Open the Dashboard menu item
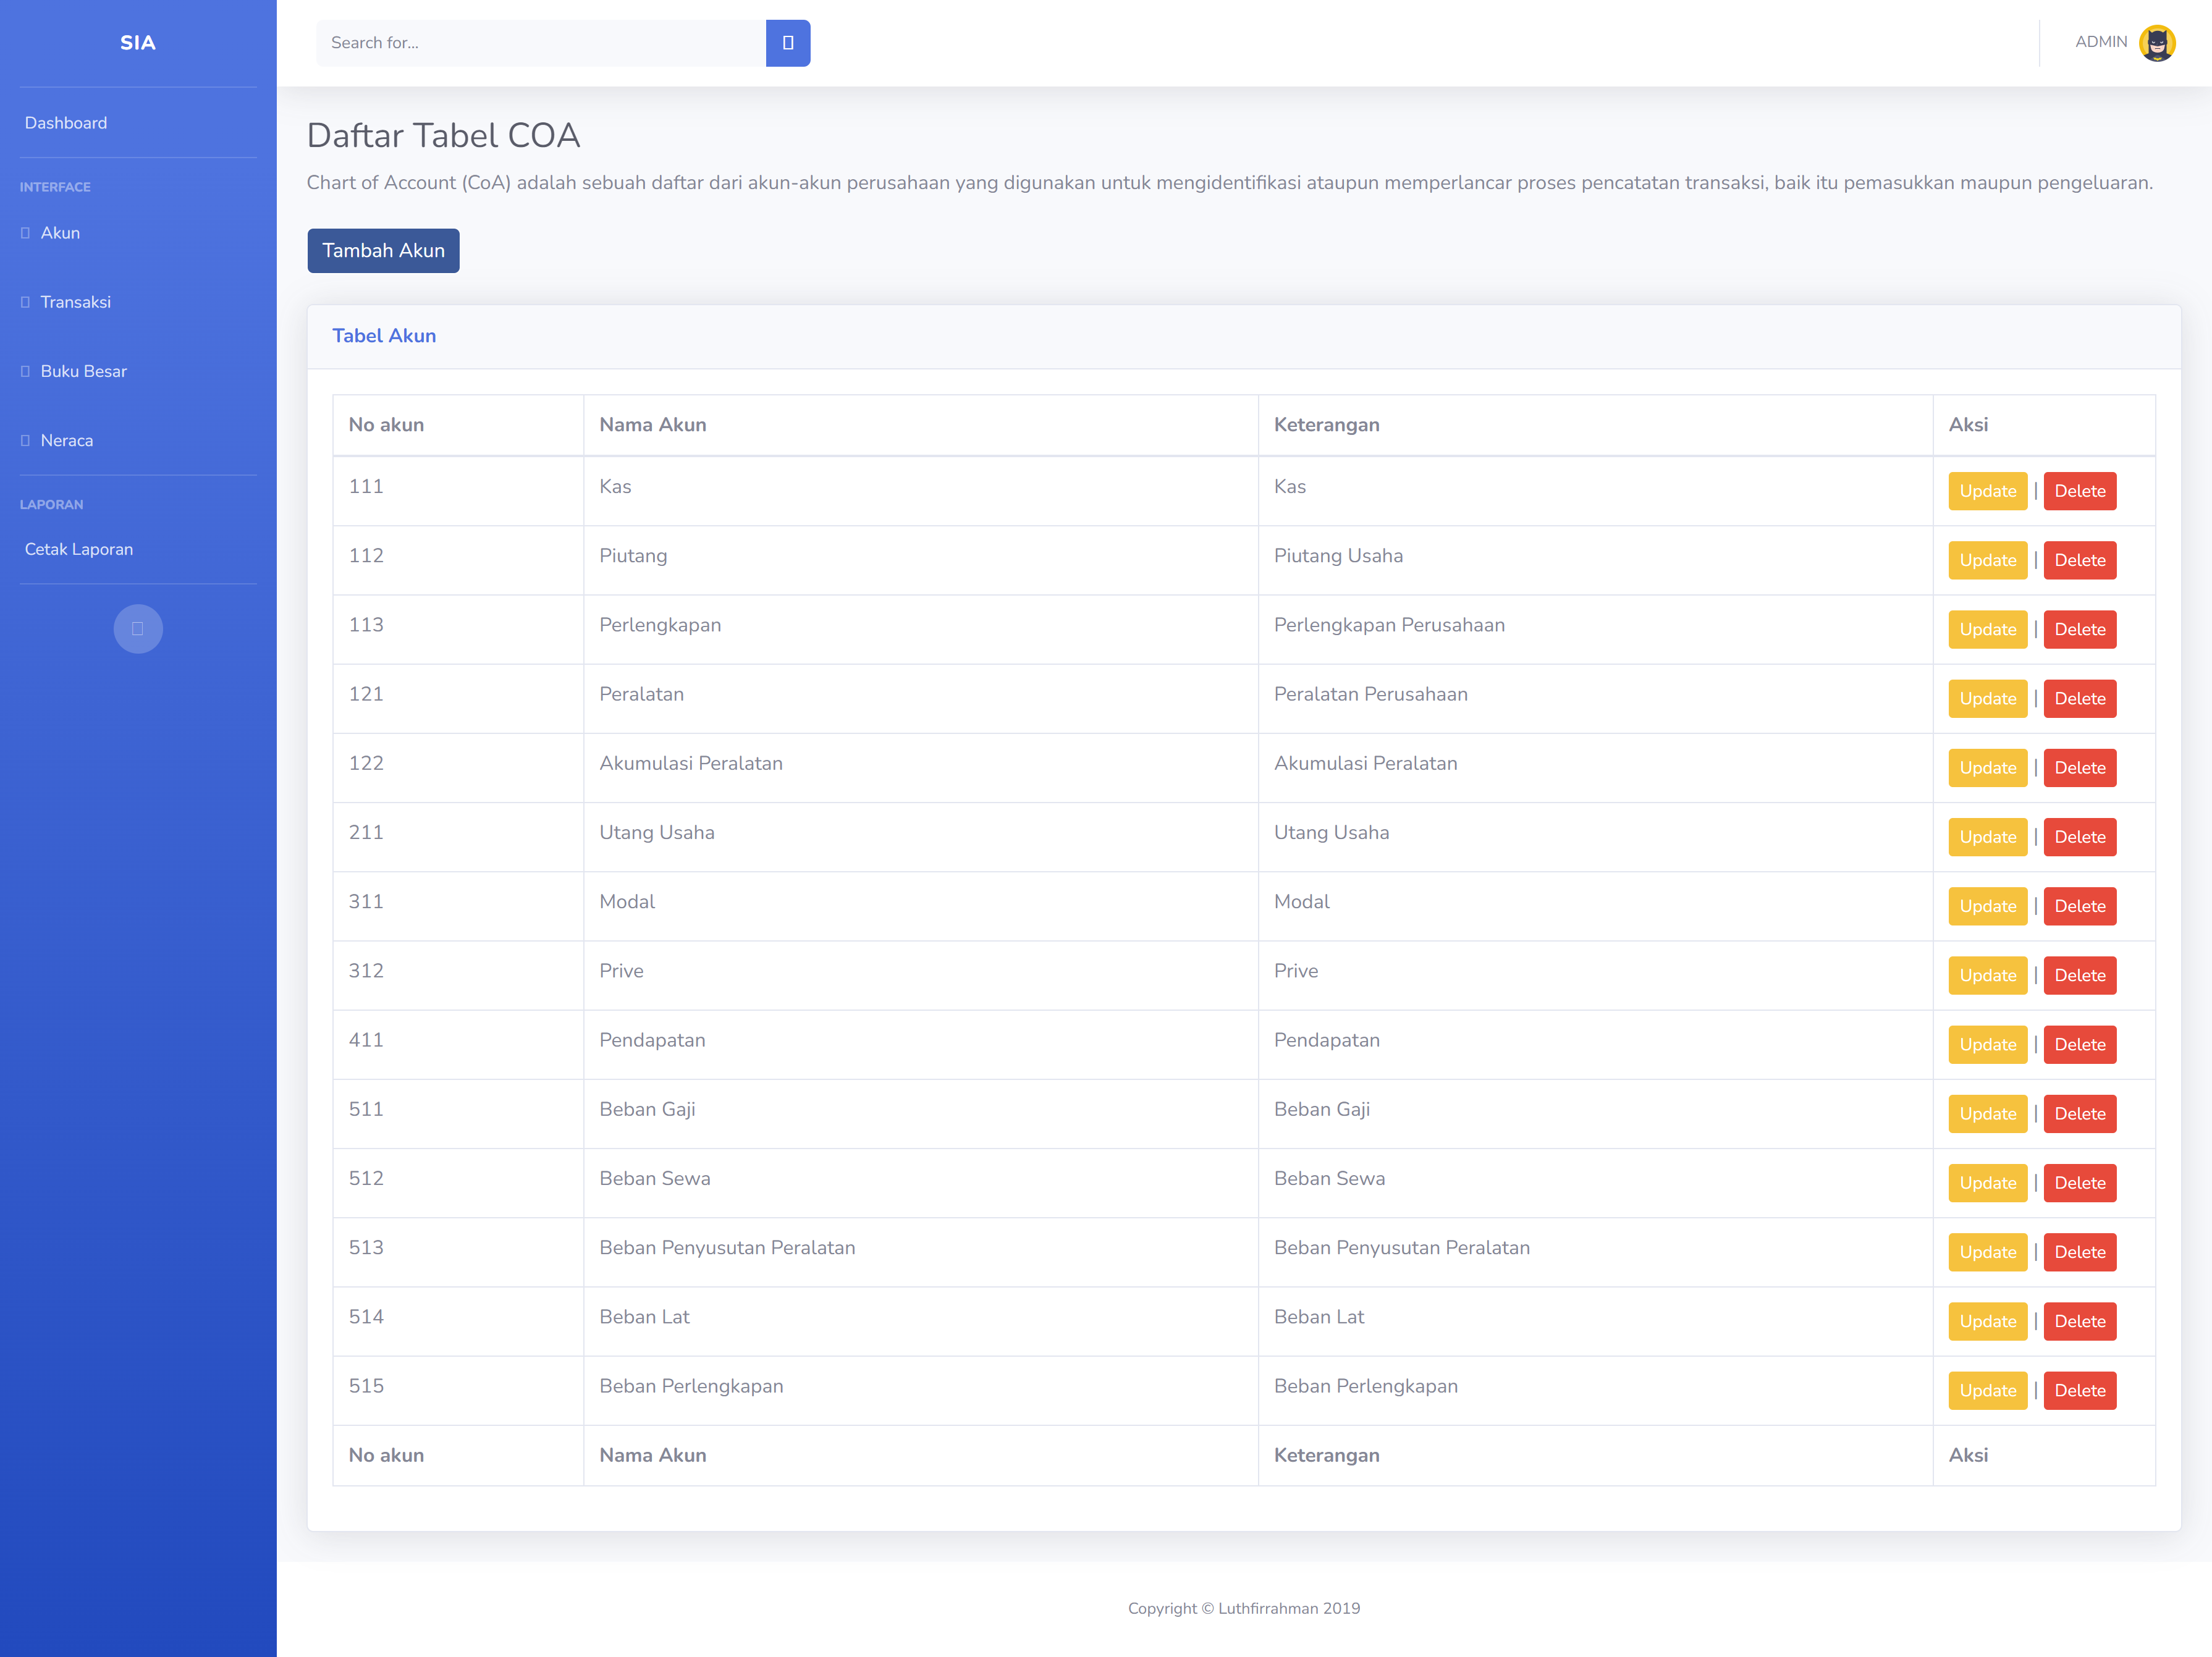The height and width of the screenshot is (1657, 2212). [66, 123]
